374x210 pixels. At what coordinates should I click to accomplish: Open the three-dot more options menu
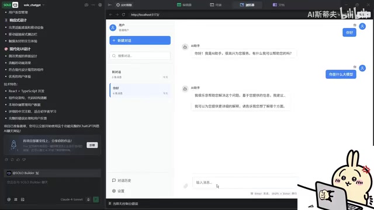(93, 5)
